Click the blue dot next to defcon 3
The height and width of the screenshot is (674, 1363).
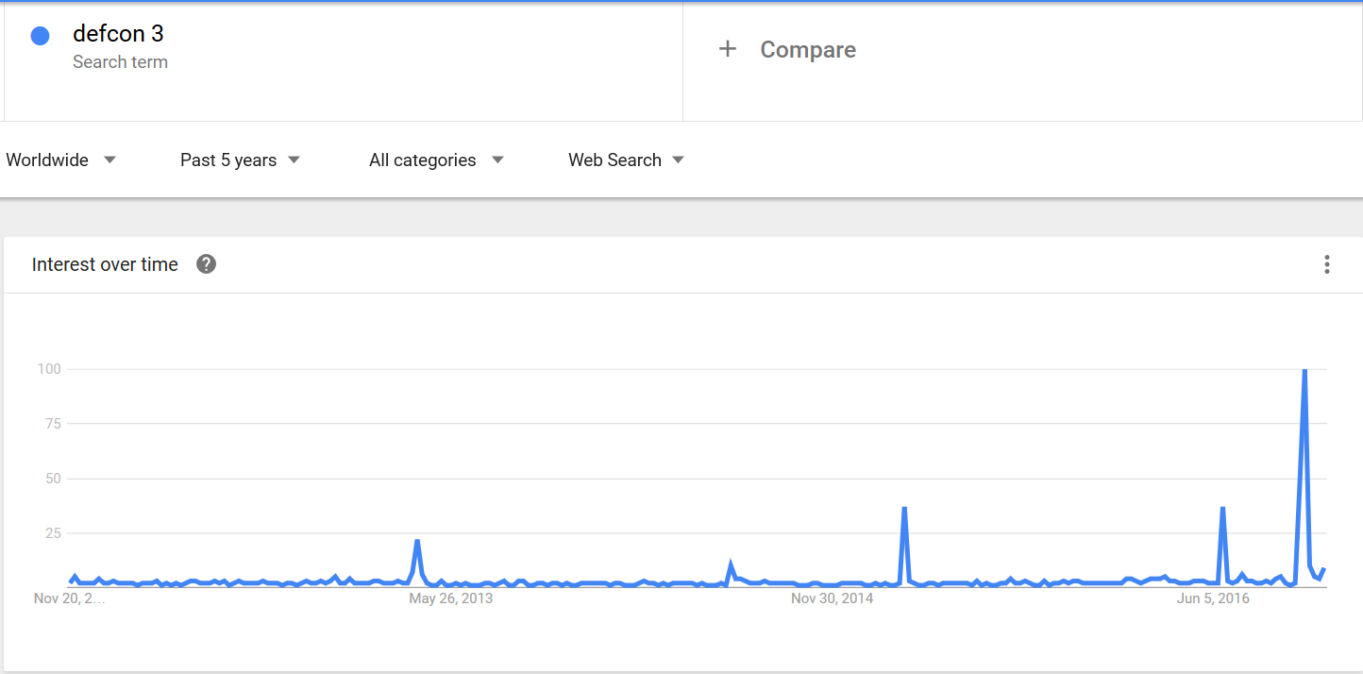tap(40, 36)
